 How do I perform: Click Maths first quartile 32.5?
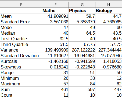[55, 39]
